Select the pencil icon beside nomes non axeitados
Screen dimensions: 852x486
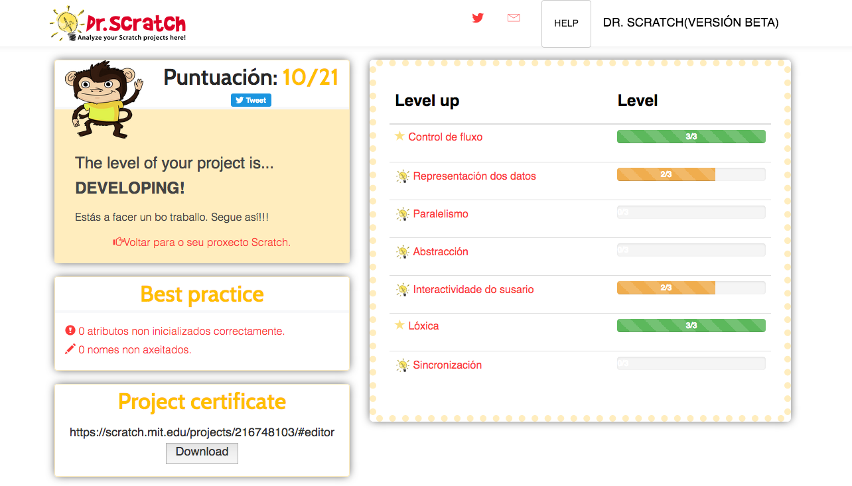(70, 349)
